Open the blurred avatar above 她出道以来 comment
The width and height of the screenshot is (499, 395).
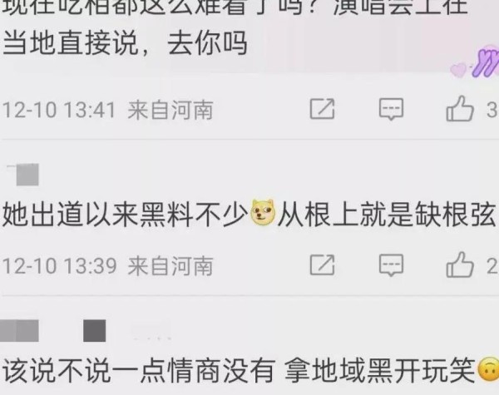pyautogui.click(x=27, y=175)
